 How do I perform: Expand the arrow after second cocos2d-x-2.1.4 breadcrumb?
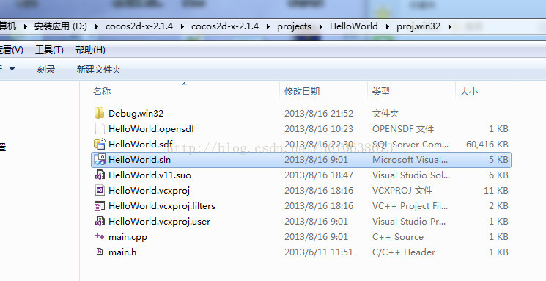click(268, 26)
